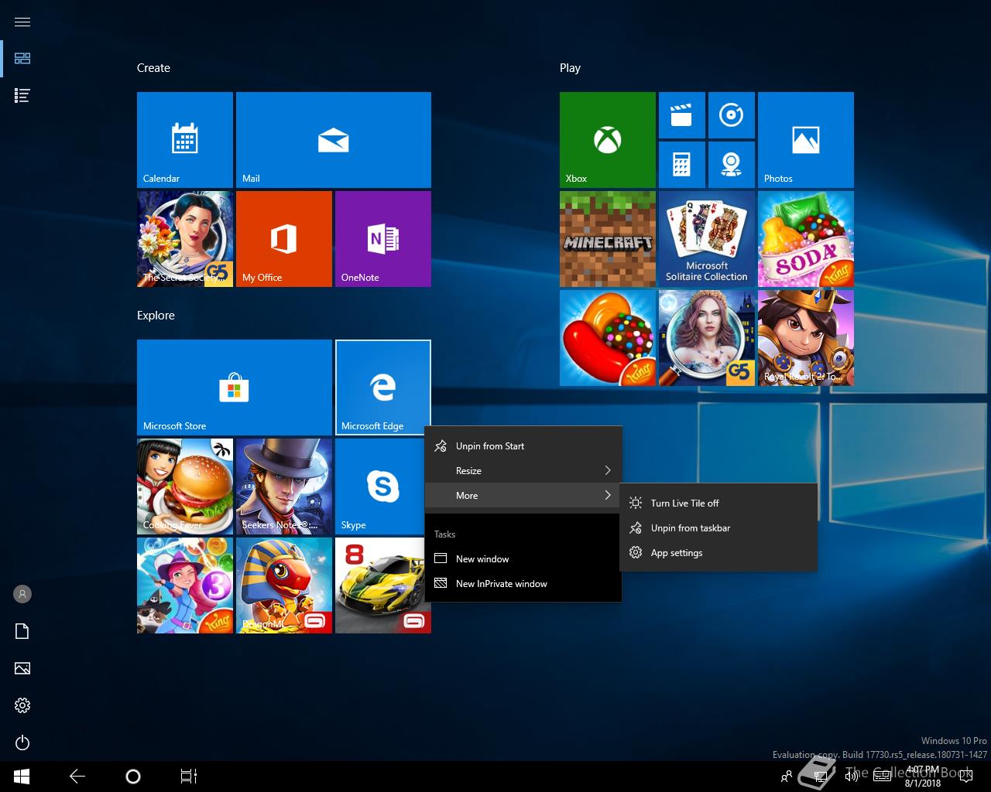The height and width of the screenshot is (792, 991).
Task: Expand the More submenu
Action: pos(523,496)
